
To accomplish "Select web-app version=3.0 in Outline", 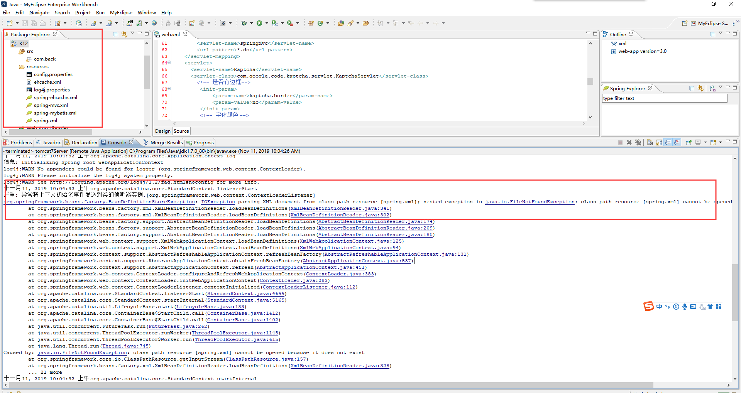I will (642, 51).
